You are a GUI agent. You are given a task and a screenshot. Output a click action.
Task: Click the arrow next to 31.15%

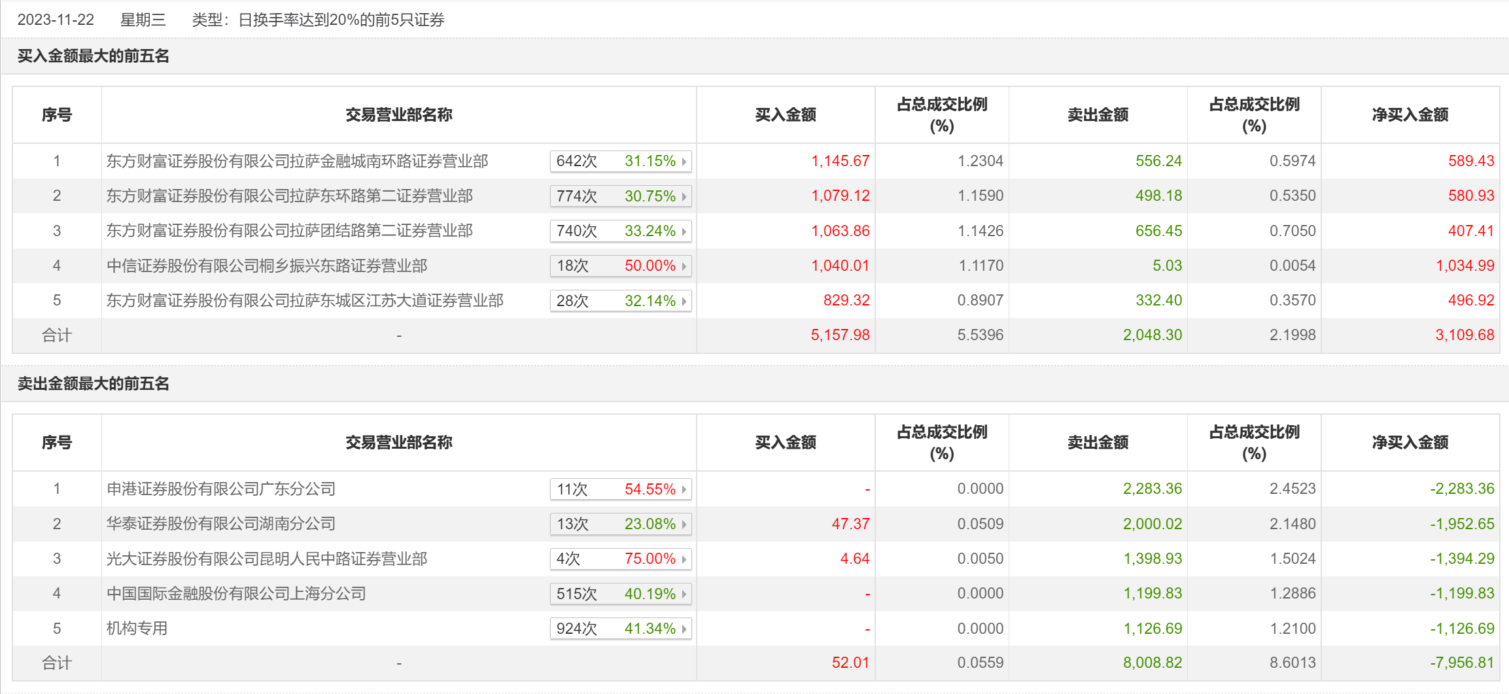pos(684,162)
